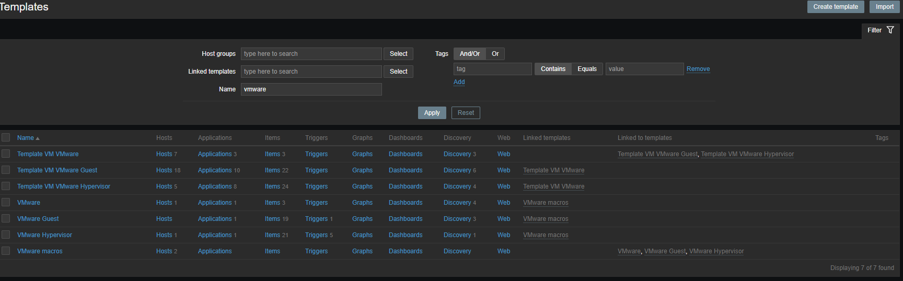The width and height of the screenshot is (903, 281).
Task: Open Linked templates Select picker
Action: 398,72
